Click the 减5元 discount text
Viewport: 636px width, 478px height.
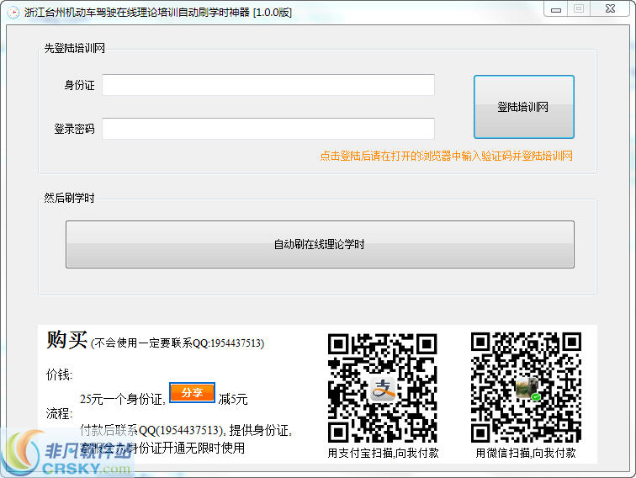pyautogui.click(x=233, y=399)
